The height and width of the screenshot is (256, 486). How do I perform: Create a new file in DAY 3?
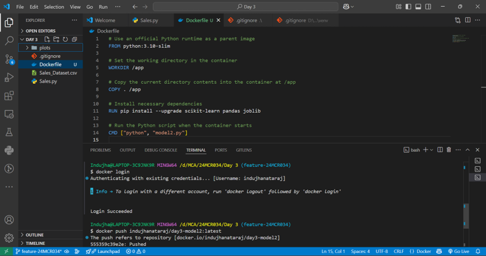point(47,39)
